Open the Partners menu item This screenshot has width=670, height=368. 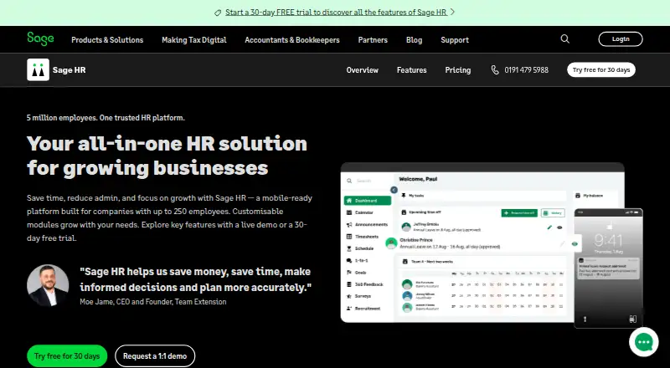click(x=373, y=39)
